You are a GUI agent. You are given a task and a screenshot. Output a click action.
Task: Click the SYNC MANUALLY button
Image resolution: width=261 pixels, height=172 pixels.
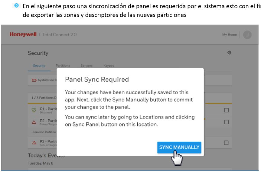(x=179, y=147)
